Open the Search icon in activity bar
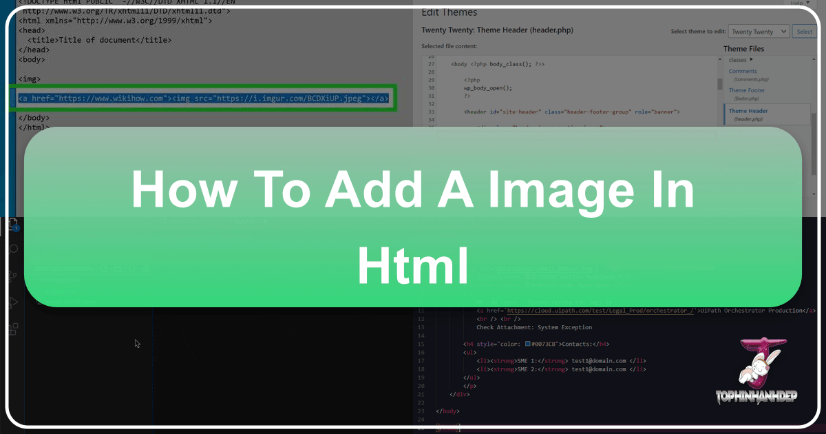Screen dimensions: 826x434 pos(14,249)
